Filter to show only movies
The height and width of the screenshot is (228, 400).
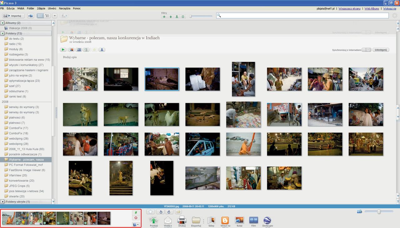pos(183,17)
